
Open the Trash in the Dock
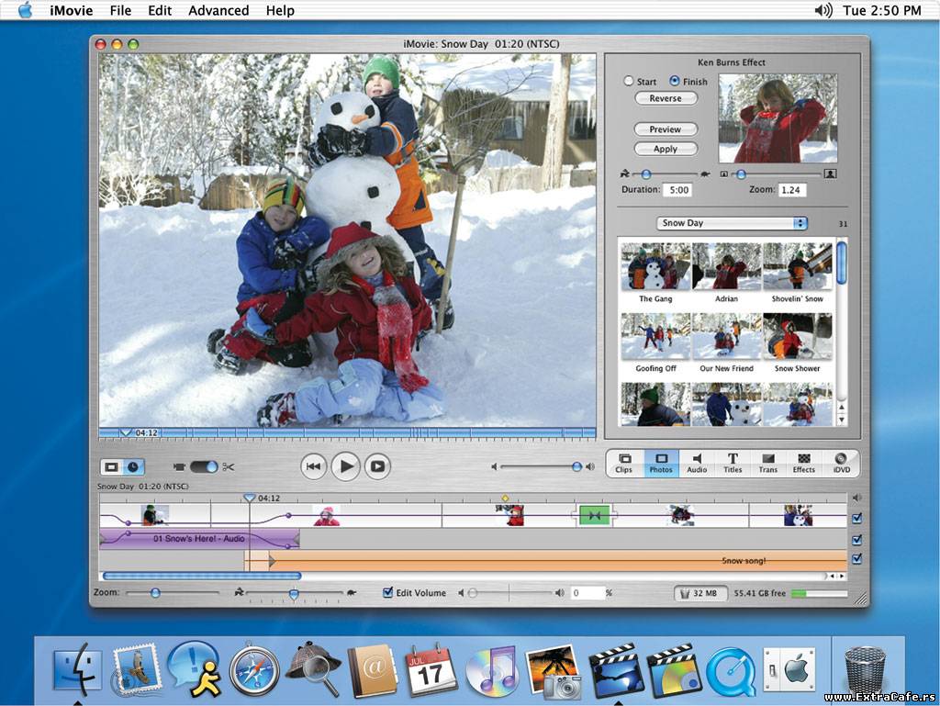pos(867,672)
